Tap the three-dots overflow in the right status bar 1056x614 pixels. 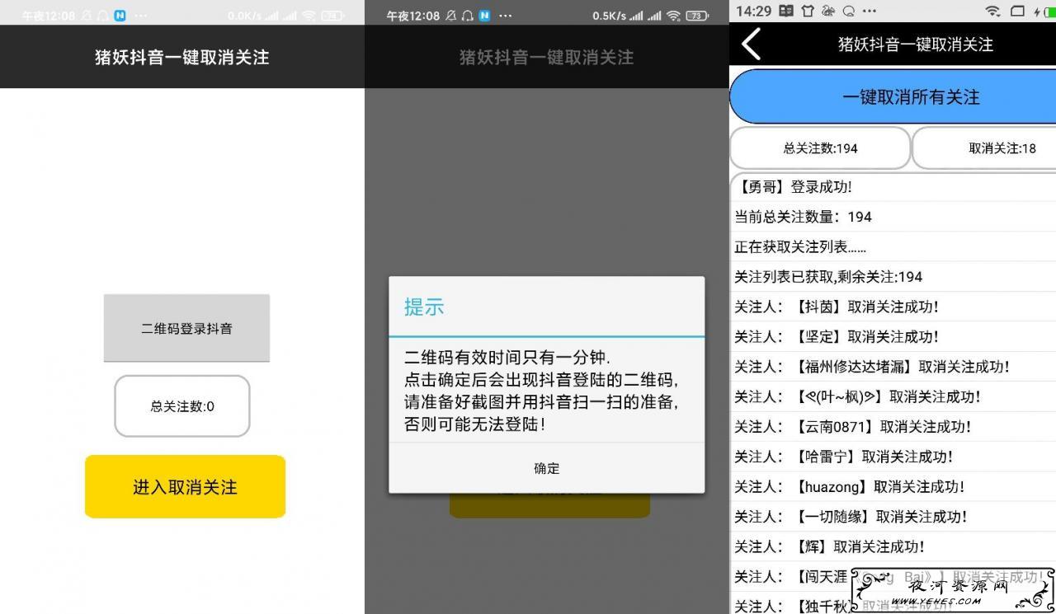pos(870,12)
